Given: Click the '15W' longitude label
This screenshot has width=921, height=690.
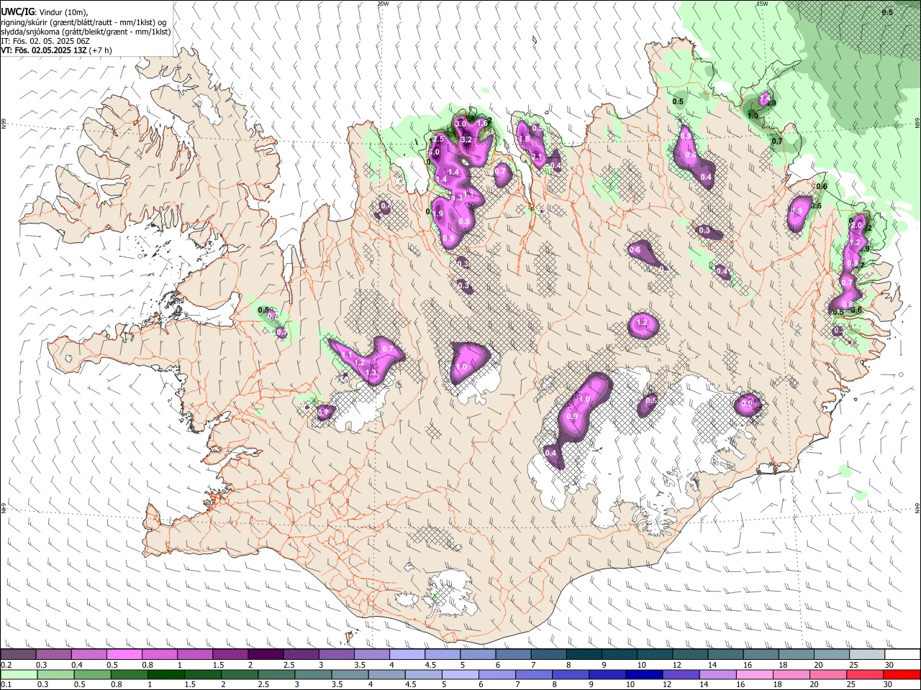Looking at the screenshot, I should 761,4.
